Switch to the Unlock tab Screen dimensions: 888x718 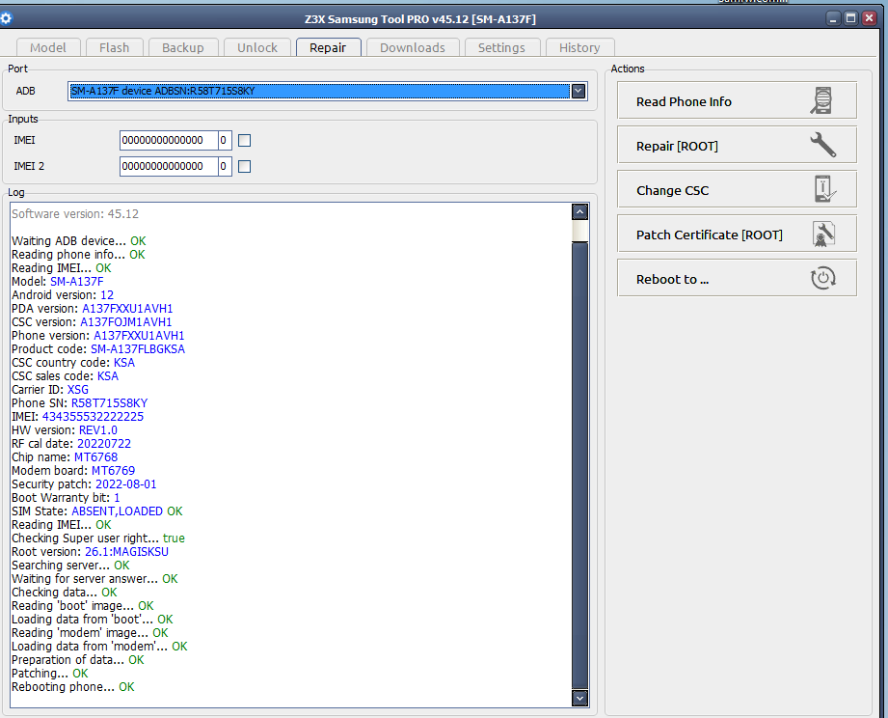pyautogui.click(x=257, y=47)
